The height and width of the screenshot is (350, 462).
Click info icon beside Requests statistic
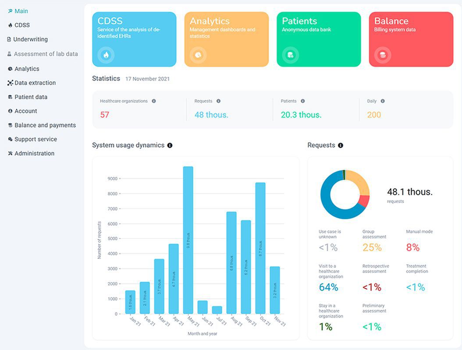coord(218,101)
